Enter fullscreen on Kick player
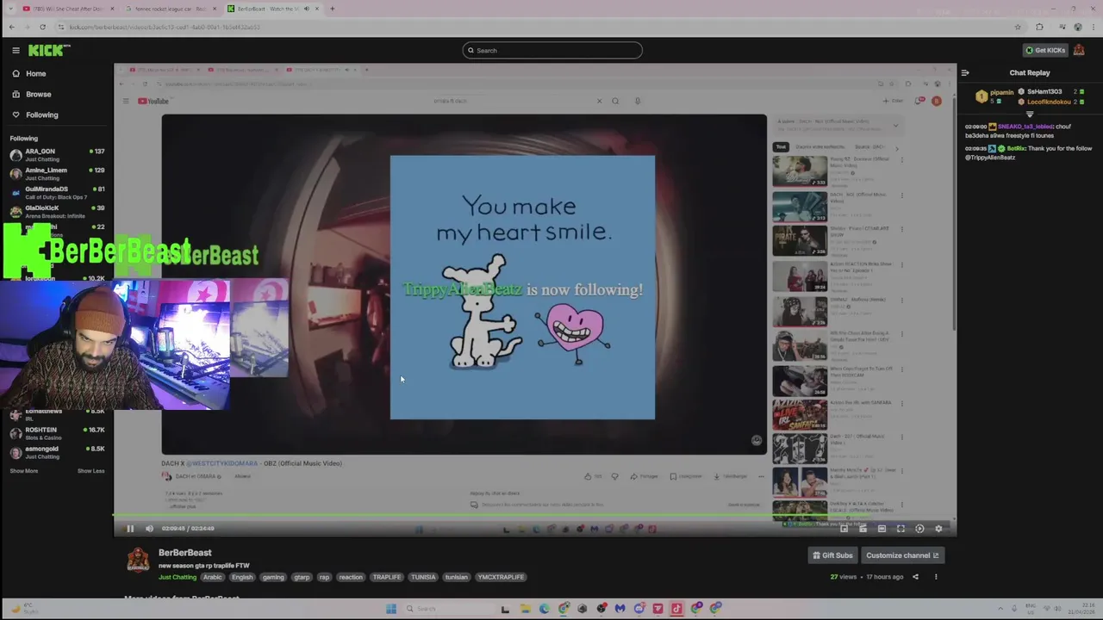Screen dimensions: 1103x620 click(900, 529)
